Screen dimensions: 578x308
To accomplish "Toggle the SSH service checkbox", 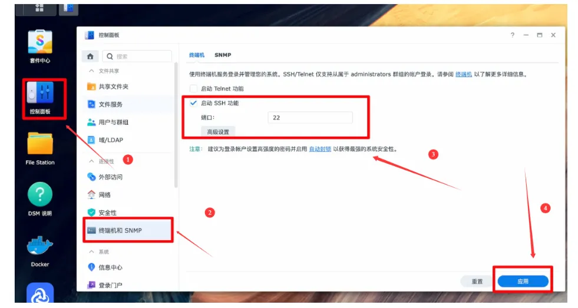I will (x=193, y=103).
